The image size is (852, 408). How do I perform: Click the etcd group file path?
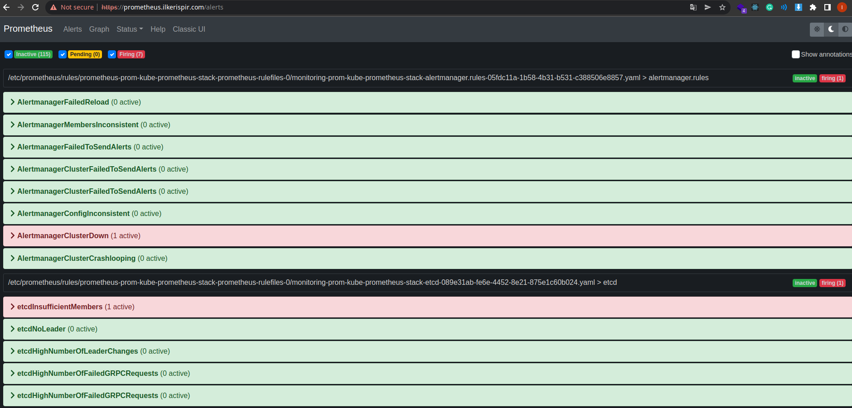click(x=312, y=283)
